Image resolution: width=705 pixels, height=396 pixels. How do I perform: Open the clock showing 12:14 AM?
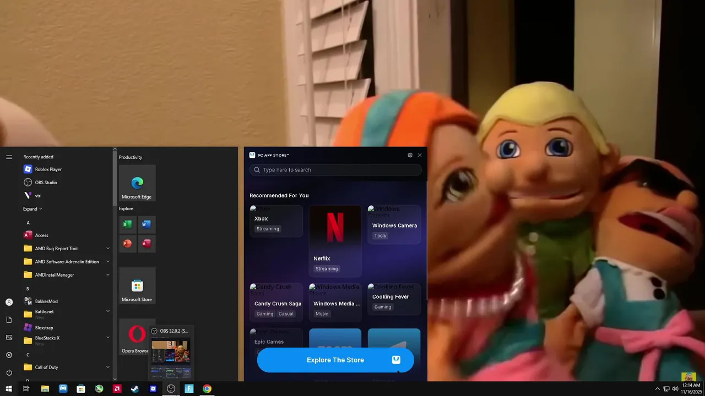click(691, 389)
